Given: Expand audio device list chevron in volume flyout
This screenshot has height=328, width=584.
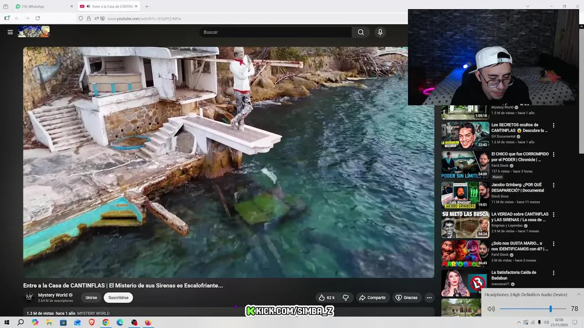Looking at the screenshot, I should click(x=578, y=294).
